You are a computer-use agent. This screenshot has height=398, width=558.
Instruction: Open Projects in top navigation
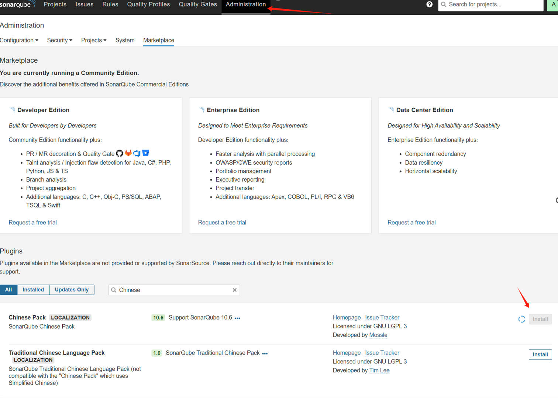[55, 4]
